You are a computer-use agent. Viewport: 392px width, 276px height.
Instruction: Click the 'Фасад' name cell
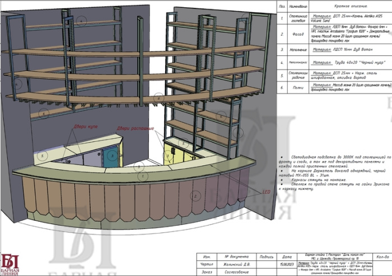298,34
